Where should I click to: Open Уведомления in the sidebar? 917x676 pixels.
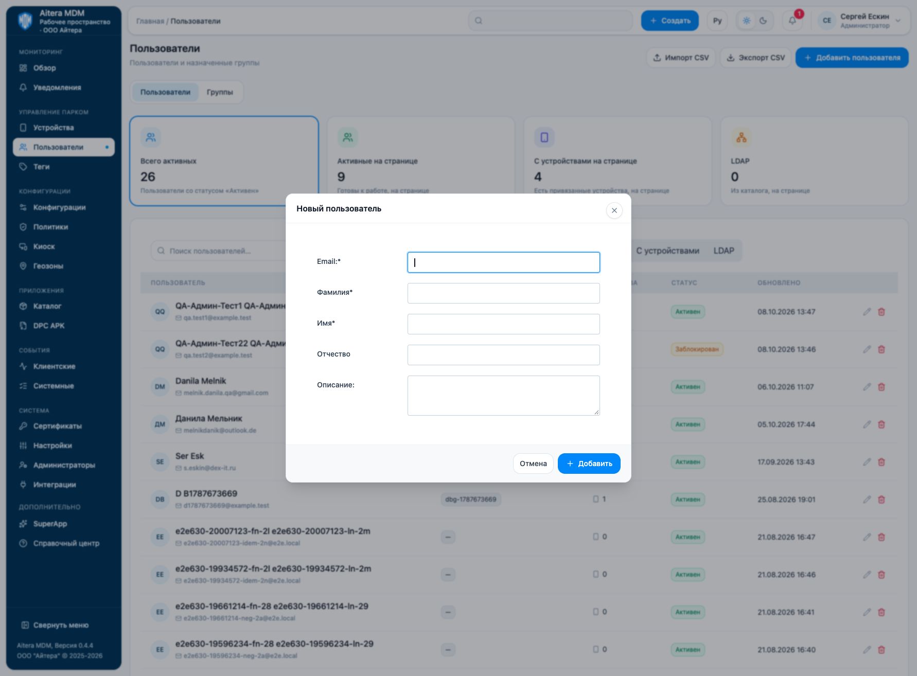(x=64, y=87)
